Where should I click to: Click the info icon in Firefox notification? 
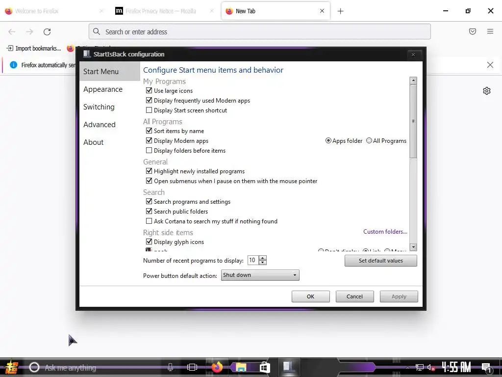tap(13, 65)
